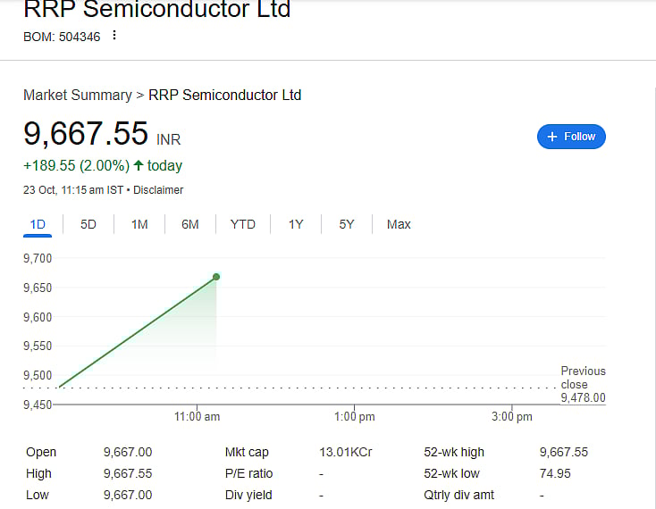
Task: Click the Previous close label on chart
Action: pyautogui.click(x=583, y=378)
